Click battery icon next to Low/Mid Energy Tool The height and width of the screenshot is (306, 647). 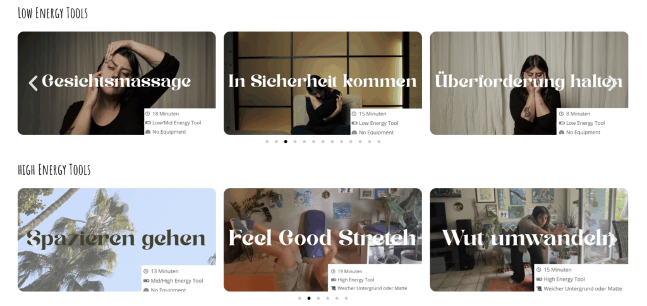click(148, 123)
